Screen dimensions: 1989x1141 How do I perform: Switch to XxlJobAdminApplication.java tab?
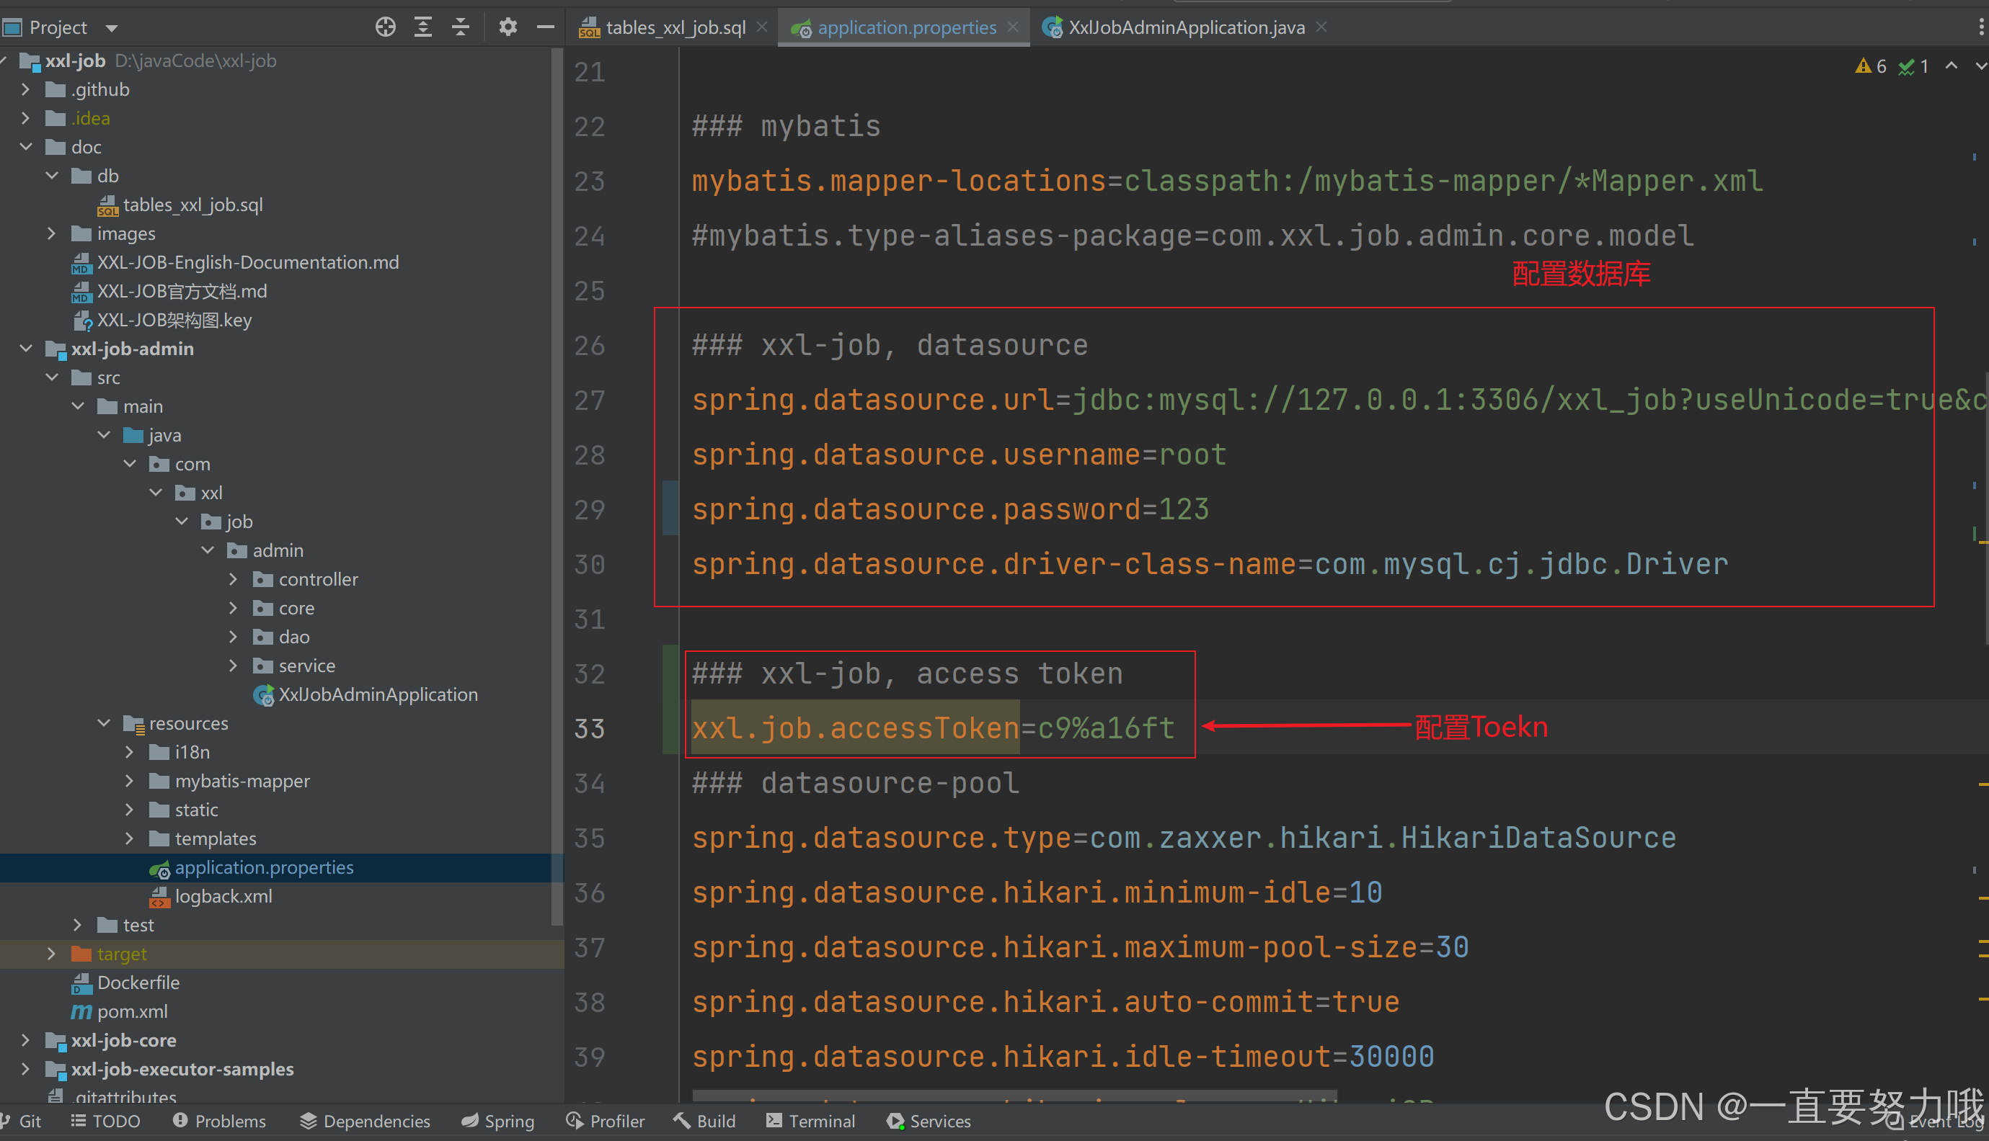pyautogui.click(x=1185, y=28)
